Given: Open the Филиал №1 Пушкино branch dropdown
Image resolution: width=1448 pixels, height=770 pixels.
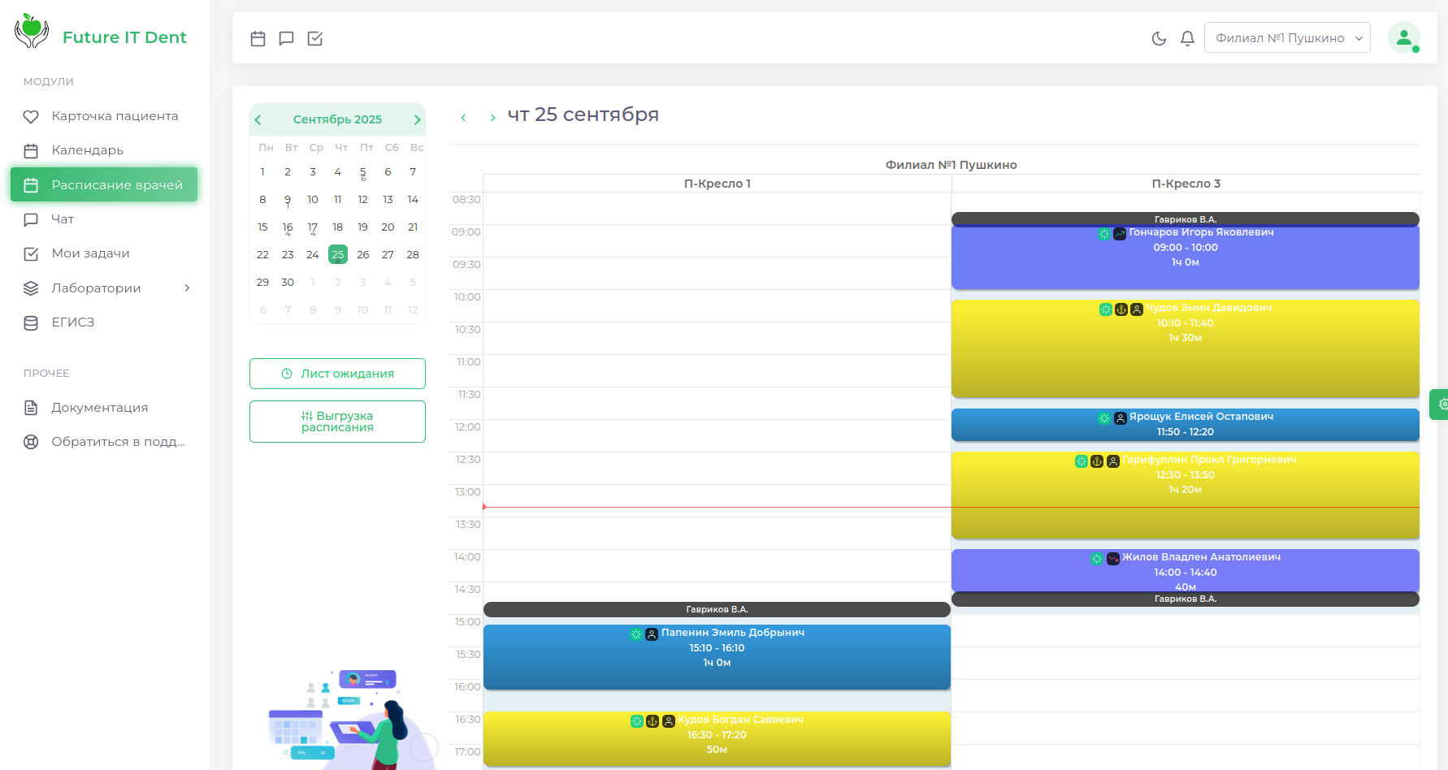Looking at the screenshot, I should coord(1287,37).
